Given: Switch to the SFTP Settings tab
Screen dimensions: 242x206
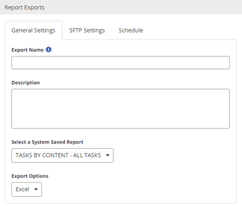Looking at the screenshot, I should click(x=87, y=30).
